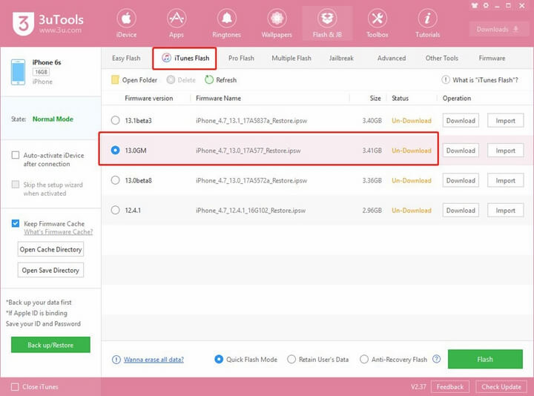The width and height of the screenshot is (534, 396).
Task: Select firmware 13.0beta8 radio button
Action: tap(116, 180)
